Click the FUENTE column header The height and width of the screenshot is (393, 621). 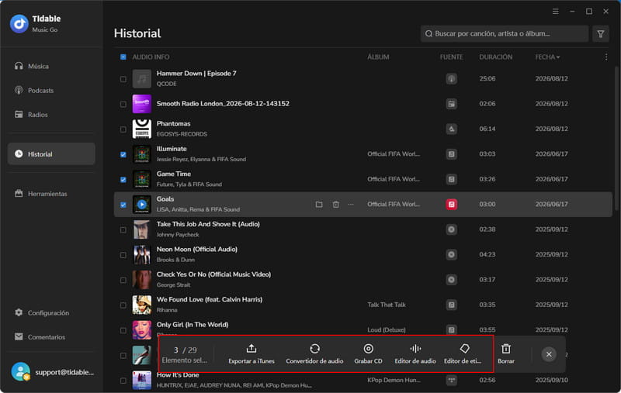[x=451, y=57]
